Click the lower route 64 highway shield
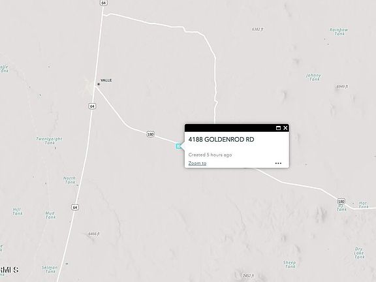This screenshot has width=376, height=282. point(75,207)
